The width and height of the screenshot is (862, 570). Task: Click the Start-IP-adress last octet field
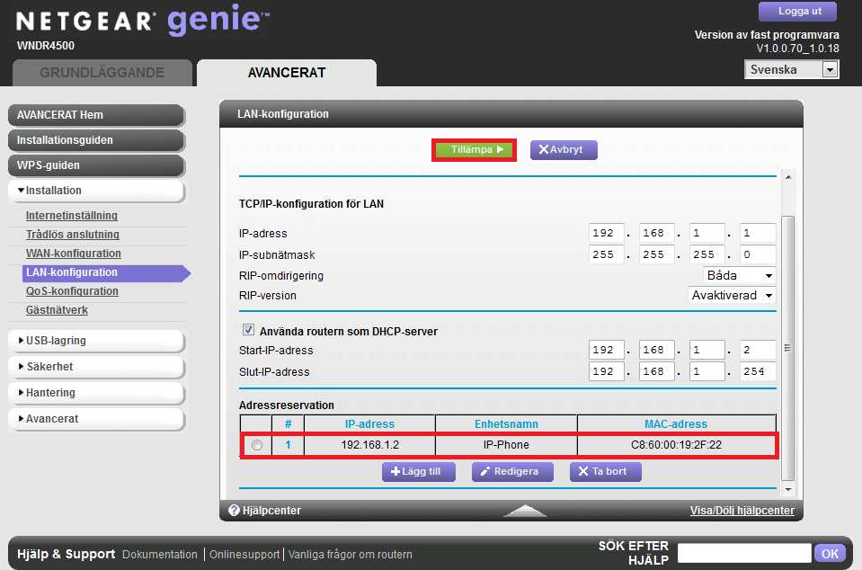click(x=758, y=350)
